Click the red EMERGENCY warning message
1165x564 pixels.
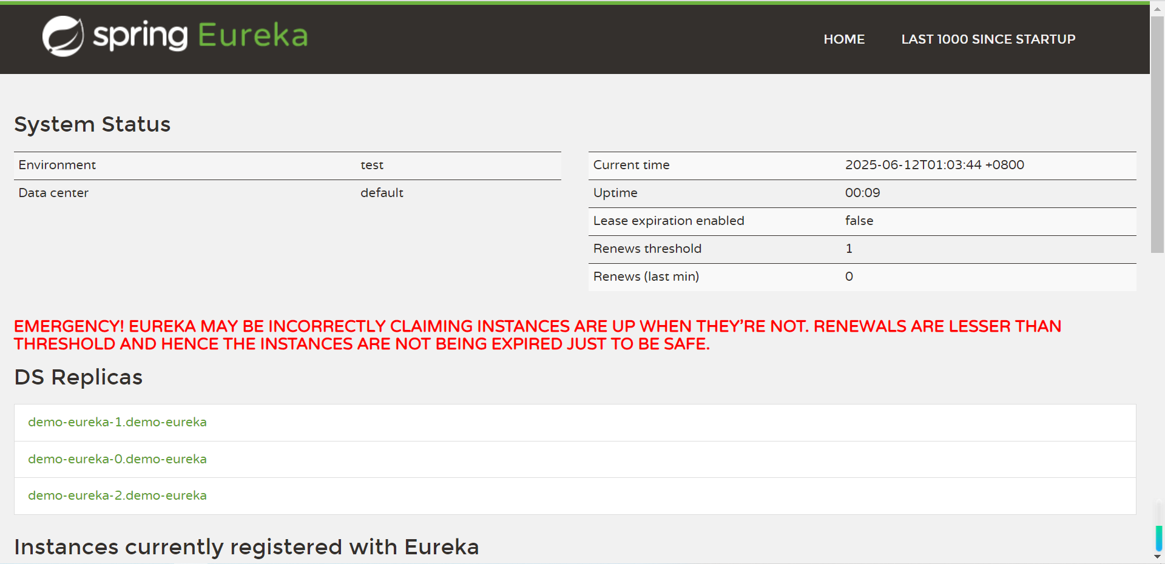point(537,335)
